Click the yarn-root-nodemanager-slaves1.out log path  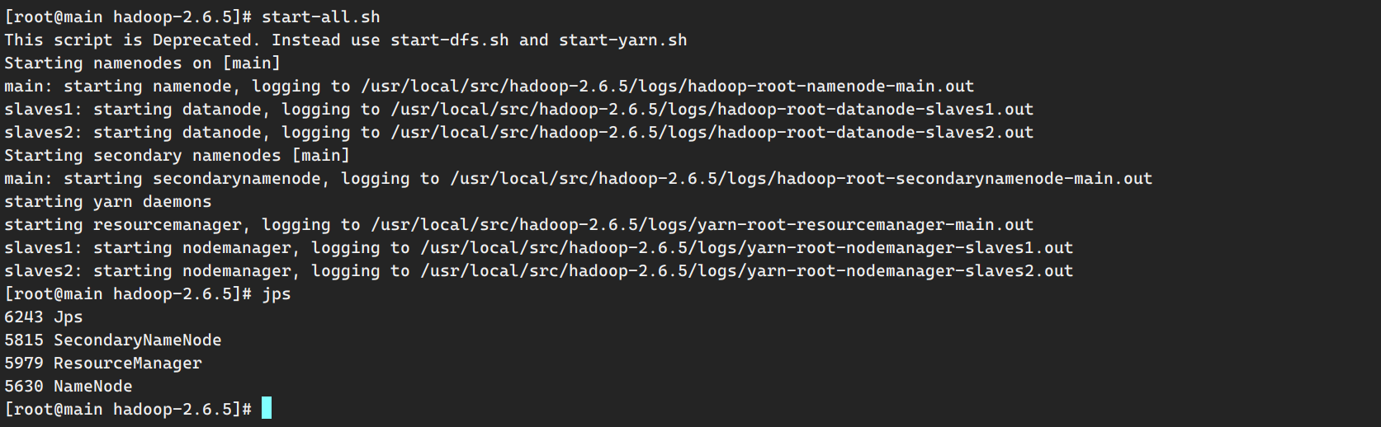click(746, 247)
